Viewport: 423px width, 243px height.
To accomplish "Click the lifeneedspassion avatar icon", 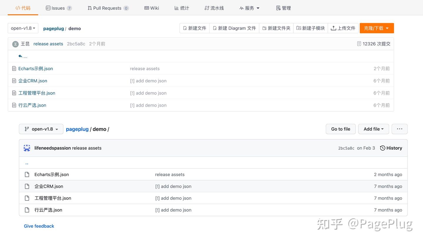I will click(x=27, y=148).
